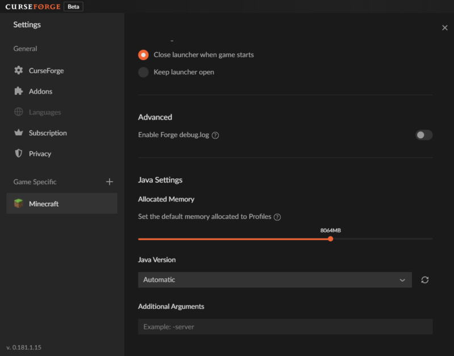454x356 pixels.
Task: Add a game with the plus icon
Action: 110,181
